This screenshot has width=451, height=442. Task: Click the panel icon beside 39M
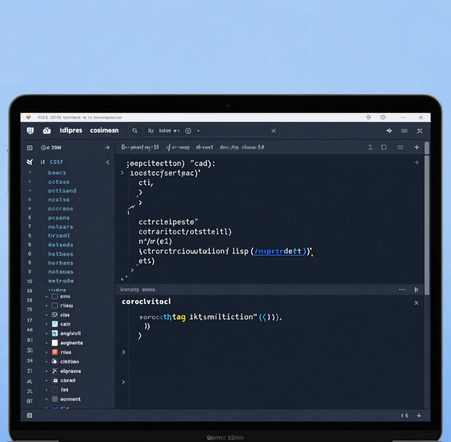29,148
